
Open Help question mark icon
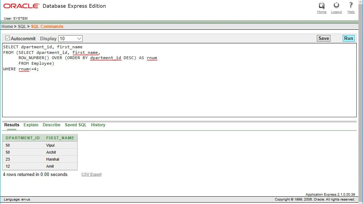coord(351,5)
